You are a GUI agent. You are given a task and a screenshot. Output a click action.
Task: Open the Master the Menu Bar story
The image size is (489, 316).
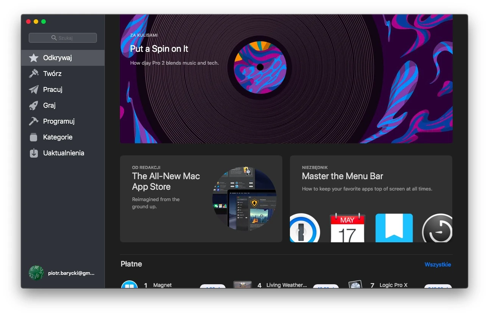(371, 199)
